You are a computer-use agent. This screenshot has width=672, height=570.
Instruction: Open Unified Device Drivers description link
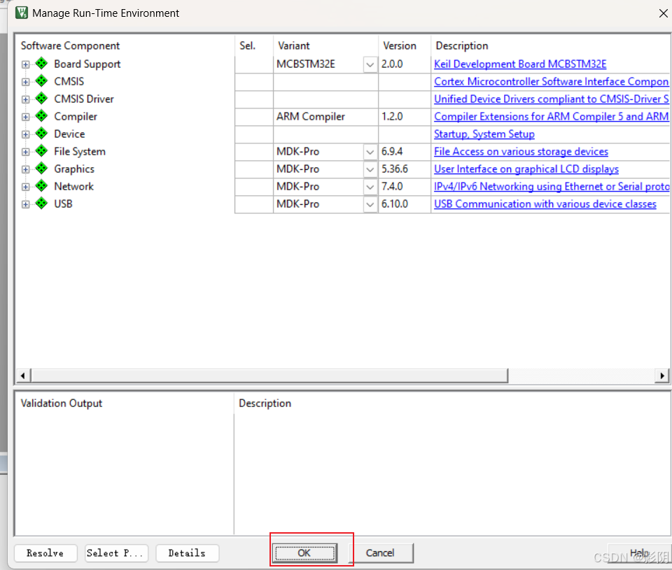coord(551,99)
